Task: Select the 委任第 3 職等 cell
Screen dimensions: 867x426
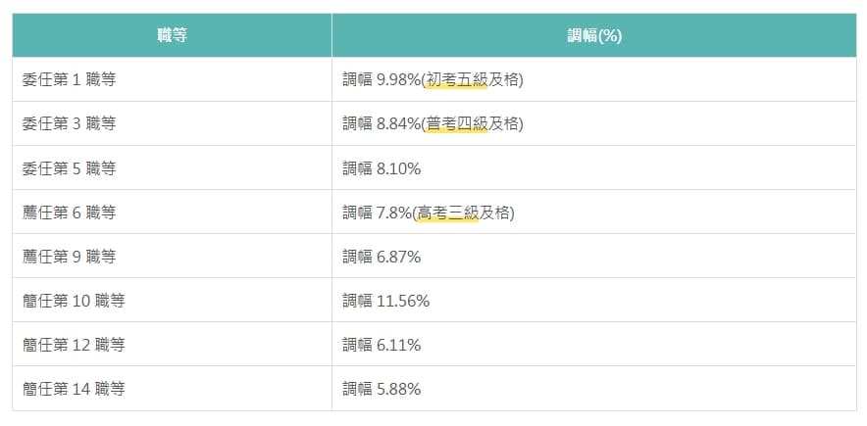Action: click(172, 123)
